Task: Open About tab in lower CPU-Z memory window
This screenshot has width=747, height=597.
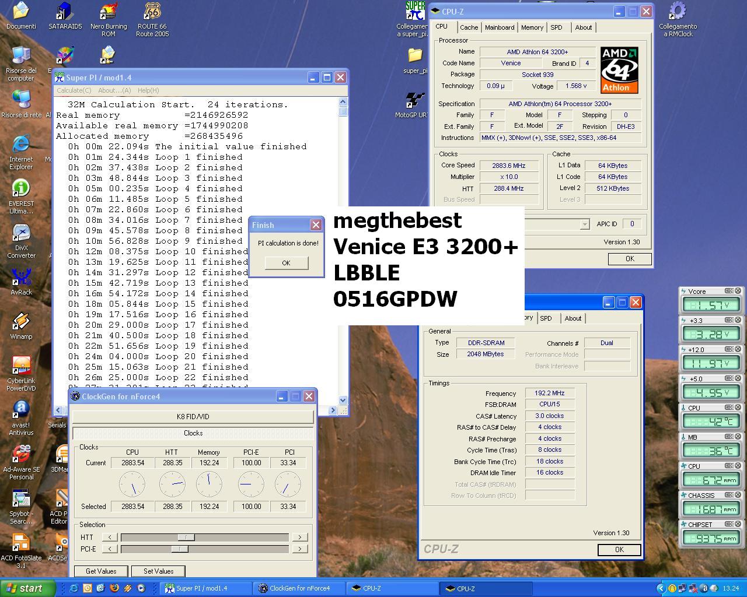Action: [573, 318]
